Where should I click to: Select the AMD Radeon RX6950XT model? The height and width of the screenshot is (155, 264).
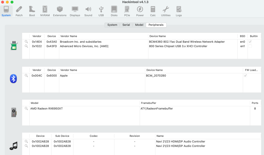pos(46,108)
